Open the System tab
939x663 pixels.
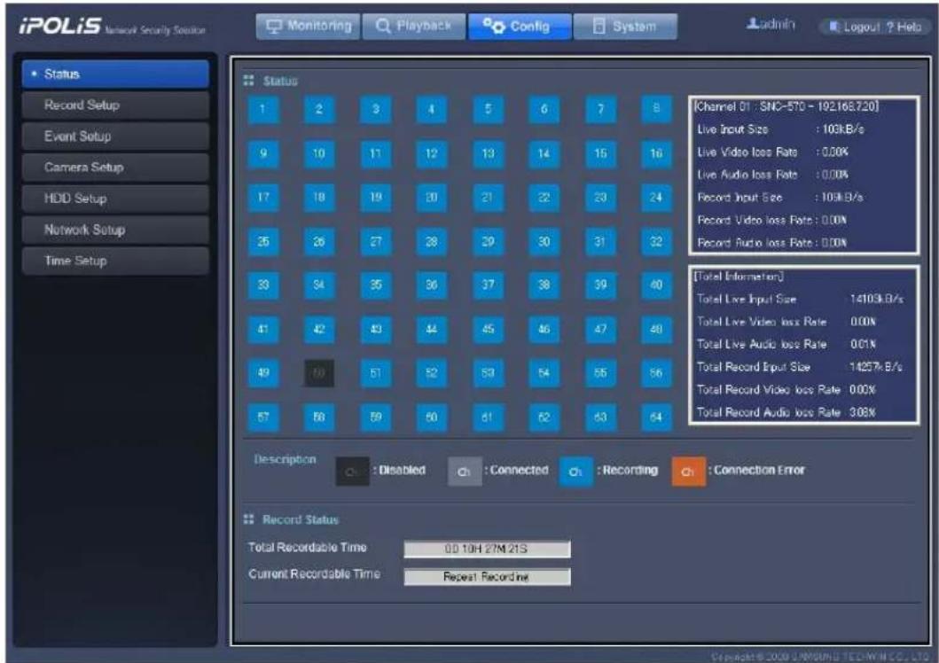point(625,27)
